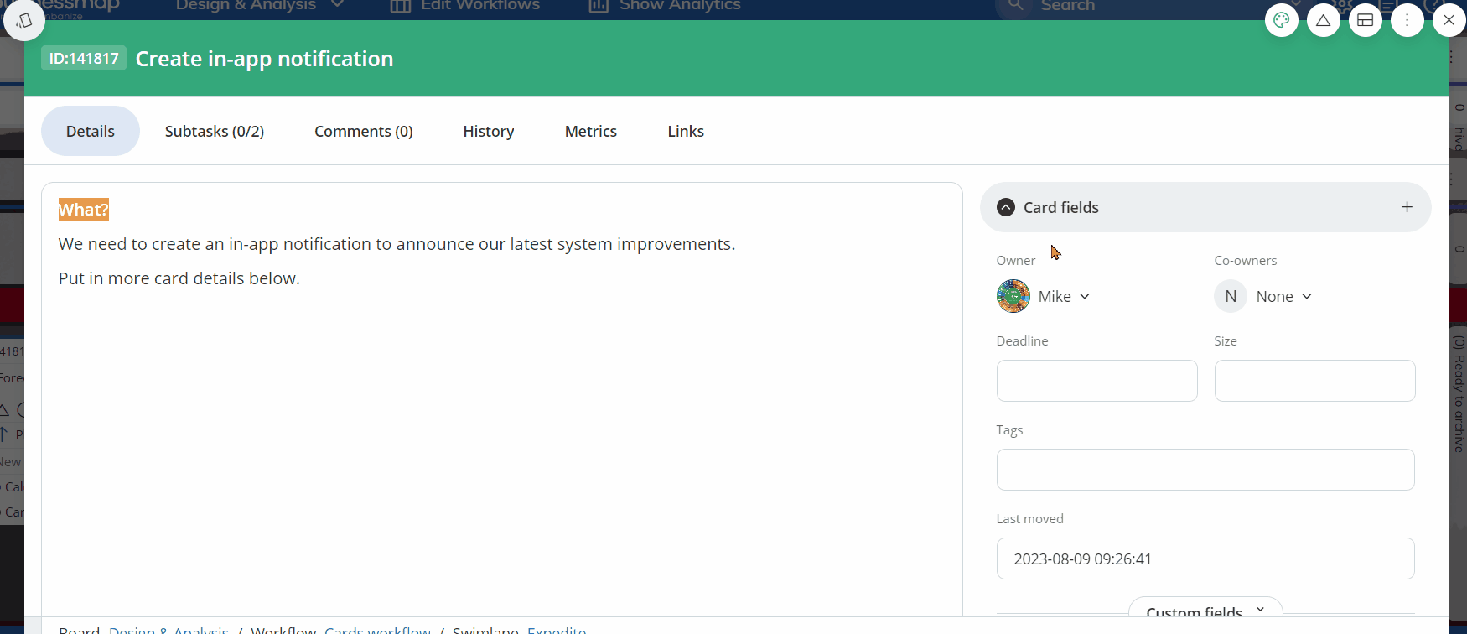Click Mike's owner avatar
Screen dimensions: 1467x634
pos(1013,296)
